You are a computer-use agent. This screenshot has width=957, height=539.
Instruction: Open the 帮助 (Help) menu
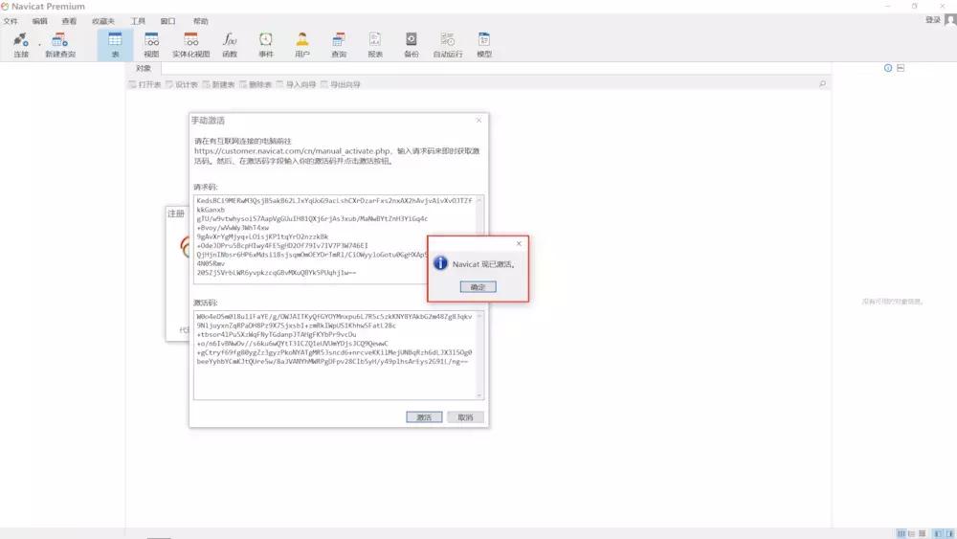point(200,21)
